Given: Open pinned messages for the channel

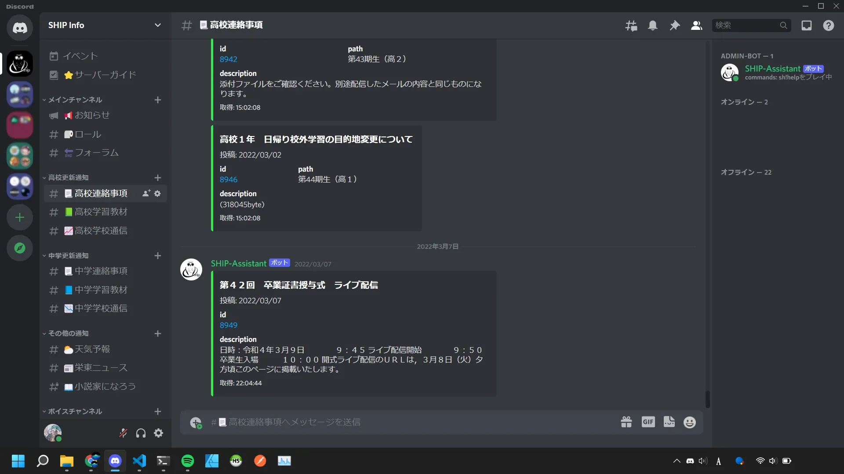Looking at the screenshot, I should 674,25.
